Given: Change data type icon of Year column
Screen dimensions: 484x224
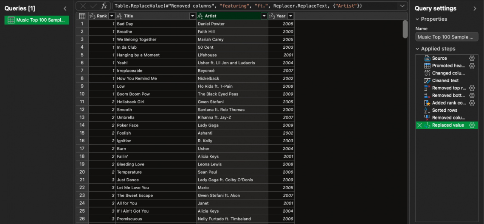Looking at the screenshot, I should coord(272,16).
